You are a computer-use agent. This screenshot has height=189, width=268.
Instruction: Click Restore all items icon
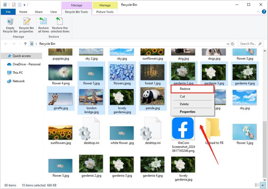(43, 25)
